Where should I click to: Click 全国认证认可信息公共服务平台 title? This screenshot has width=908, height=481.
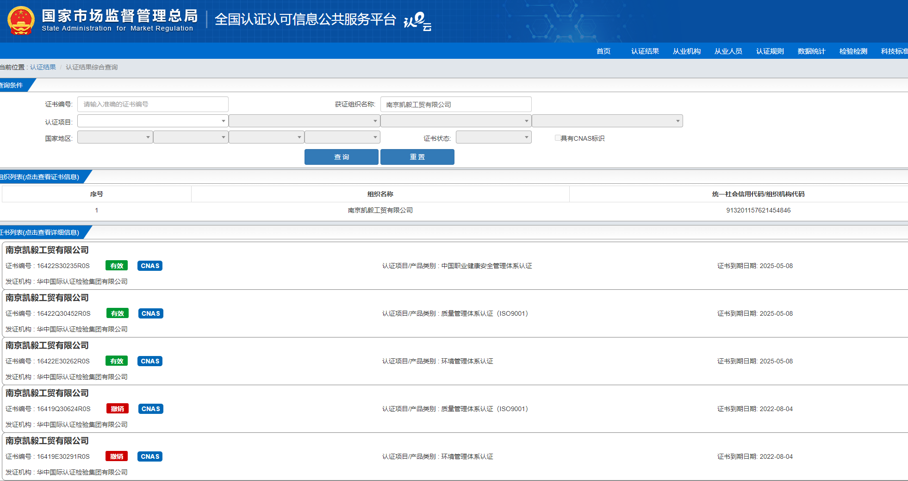pyautogui.click(x=305, y=19)
